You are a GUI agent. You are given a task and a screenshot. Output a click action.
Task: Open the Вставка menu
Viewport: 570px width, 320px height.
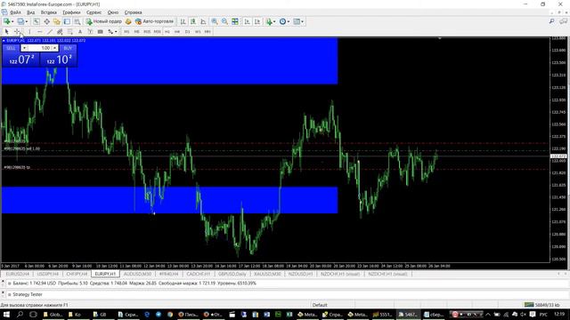coord(49,12)
